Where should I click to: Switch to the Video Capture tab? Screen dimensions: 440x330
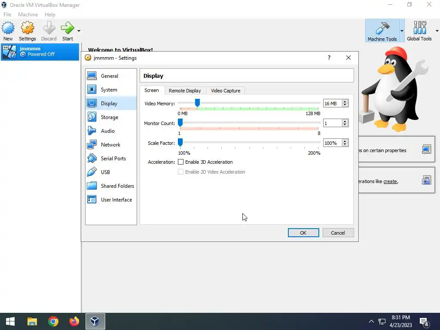pos(226,91)
